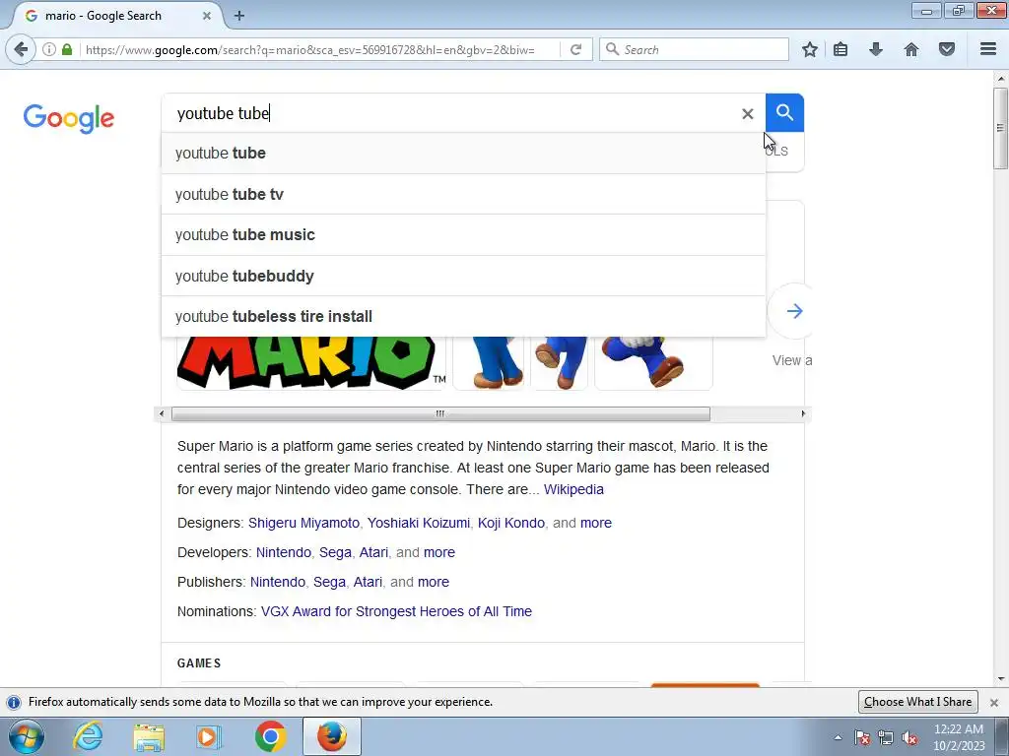This screenshot has width=1009, height=756.
Task: Open the downloads arrow icon
Action: 876,49
